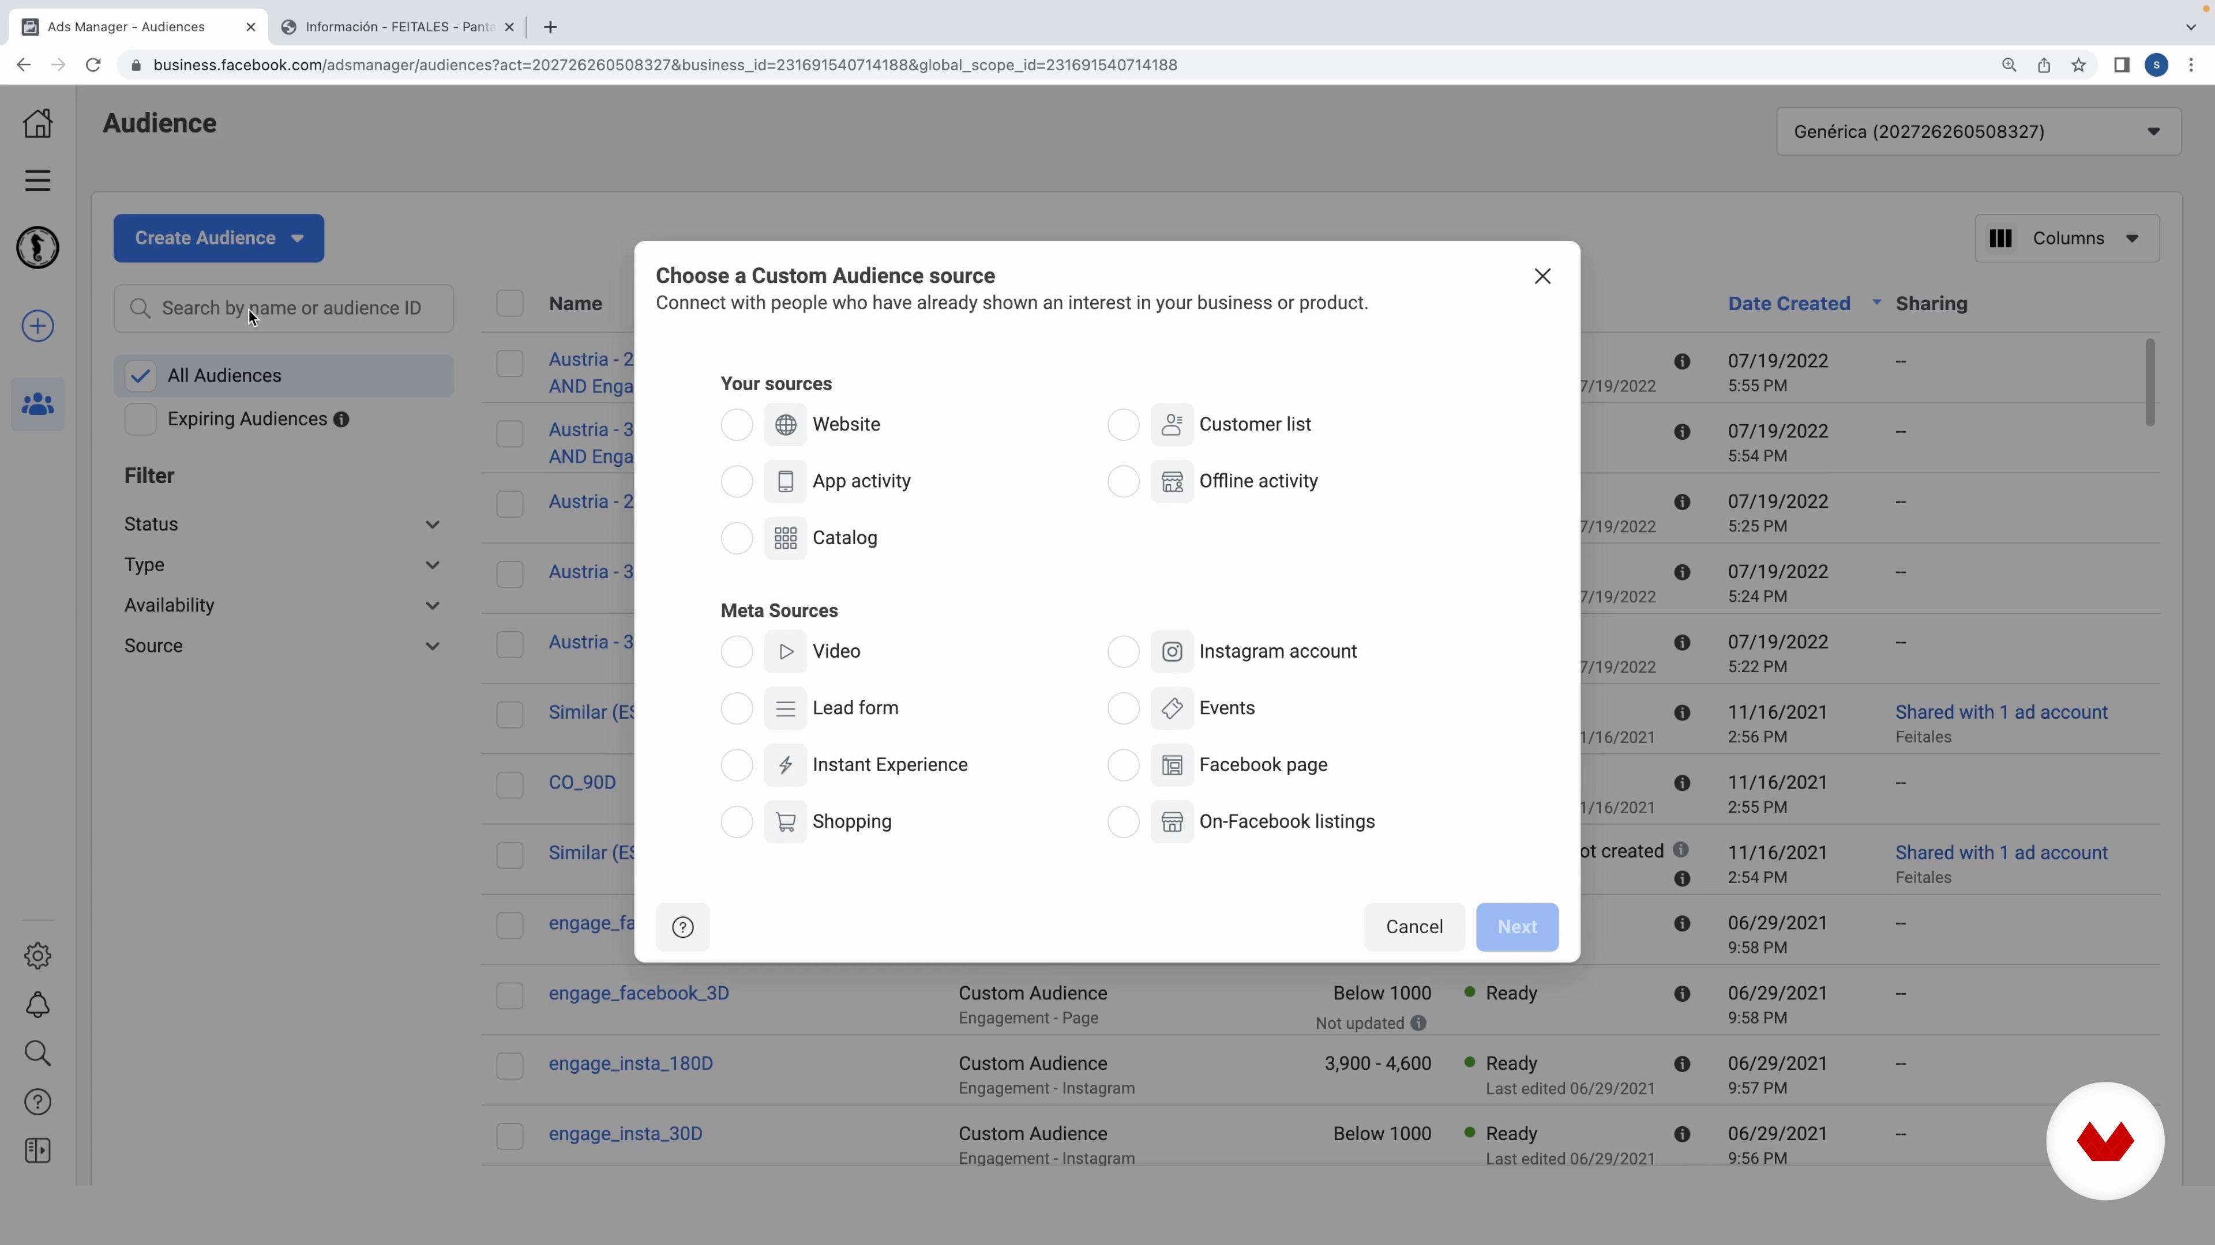Image resolution: width=2215 pixels, height=1245 pixels.
Task: Select the Offline activity radio button
Action: tap(1123, 481)
